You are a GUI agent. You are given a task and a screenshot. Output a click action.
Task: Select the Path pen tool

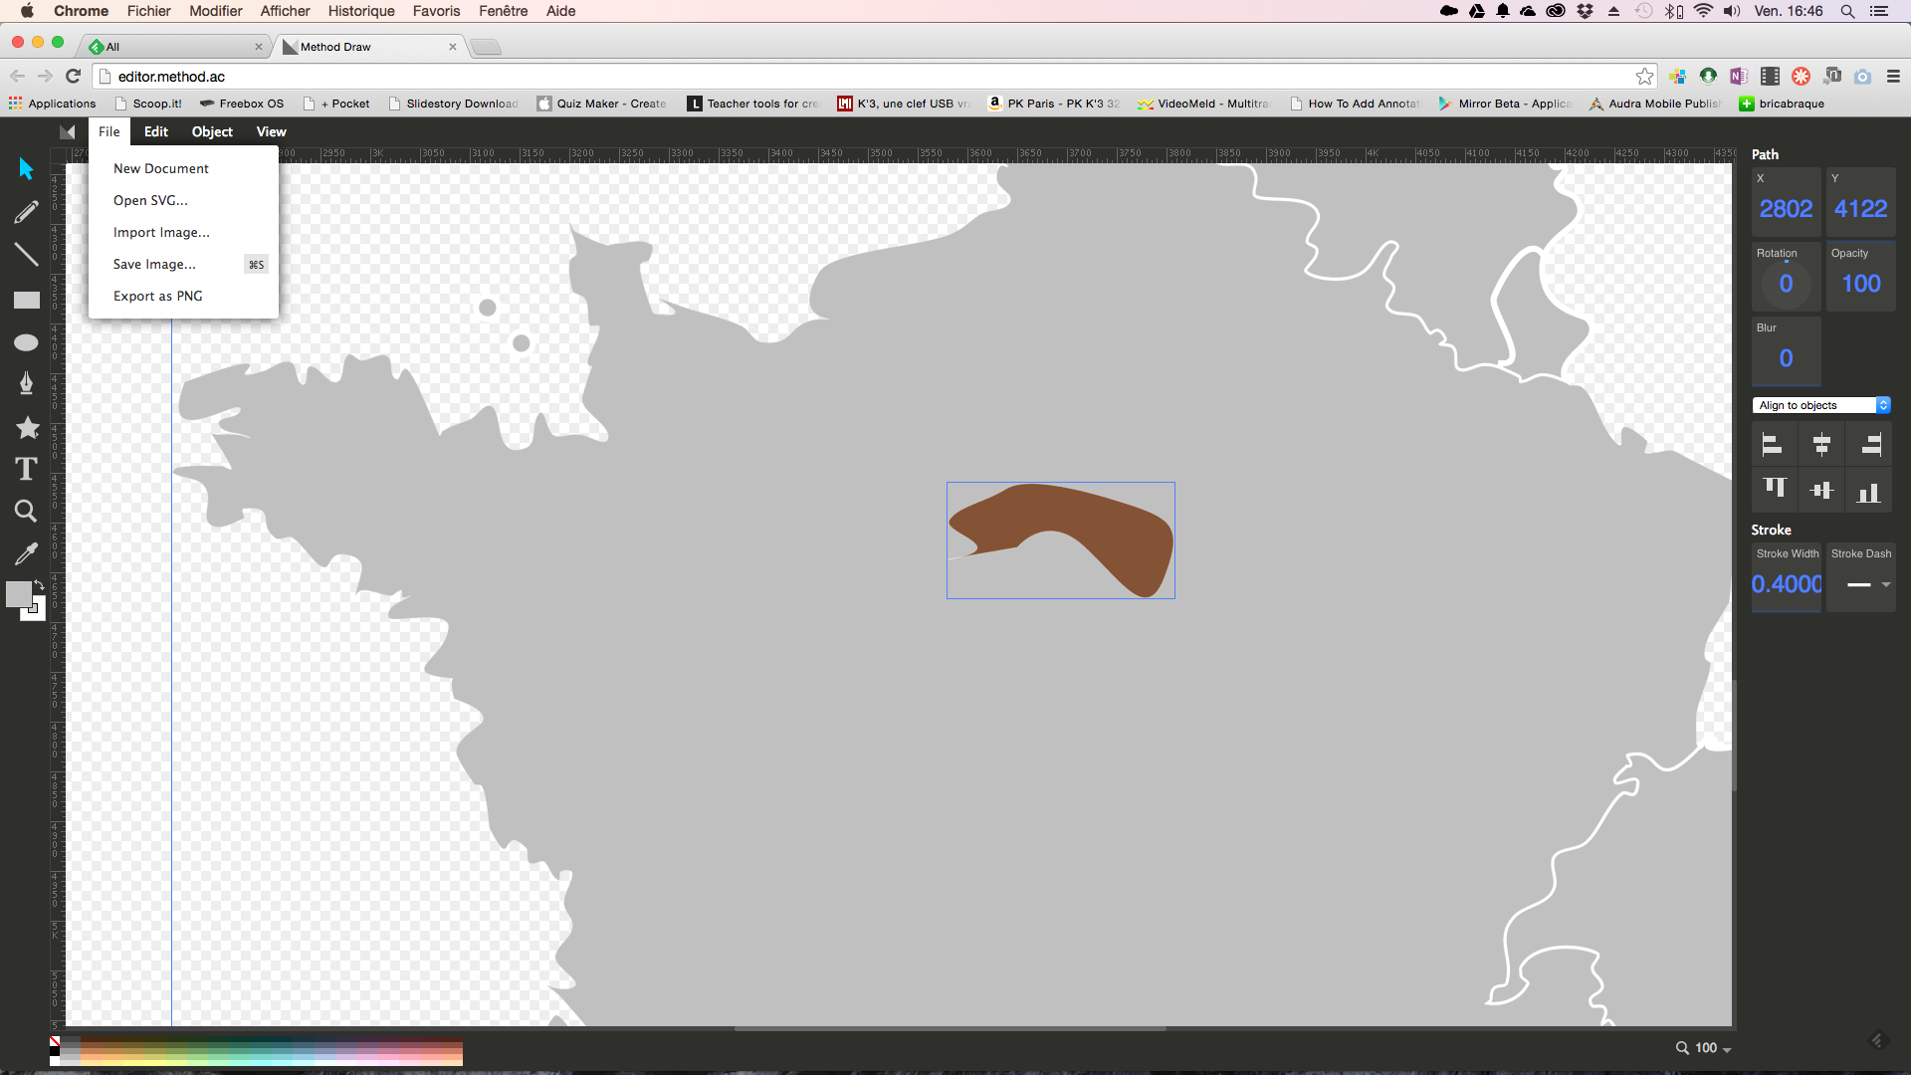[x=26, y=384]
